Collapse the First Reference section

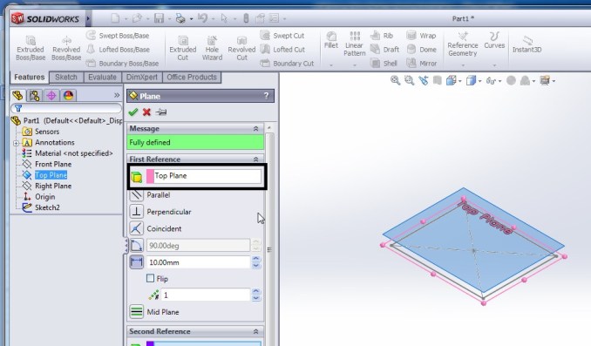coord(256,159)
